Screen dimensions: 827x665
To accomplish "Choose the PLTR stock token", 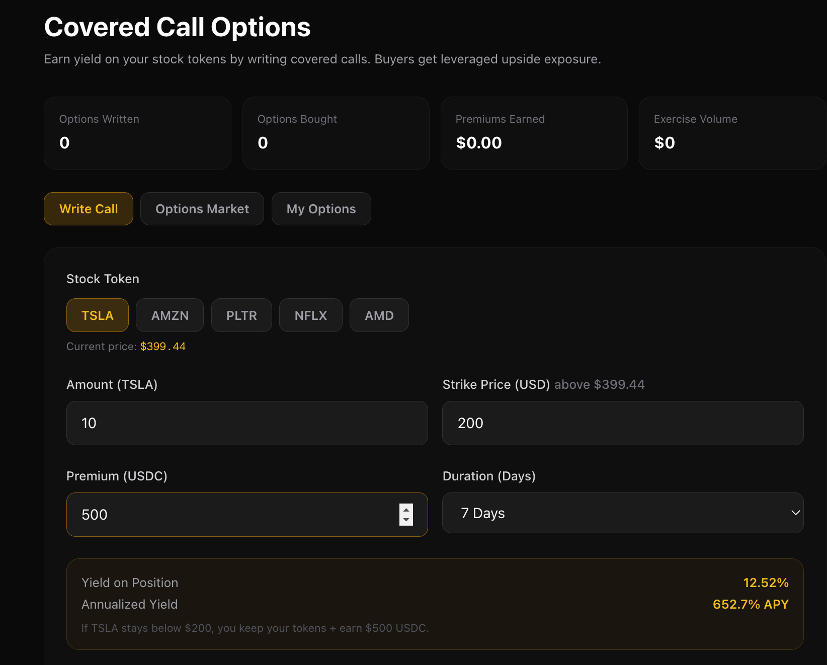I will [x=241, y=315].
